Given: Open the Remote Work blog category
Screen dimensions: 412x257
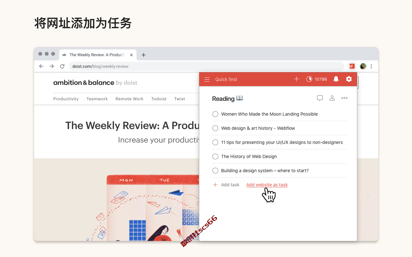Looking at the screenshot, I should point(129,99).
